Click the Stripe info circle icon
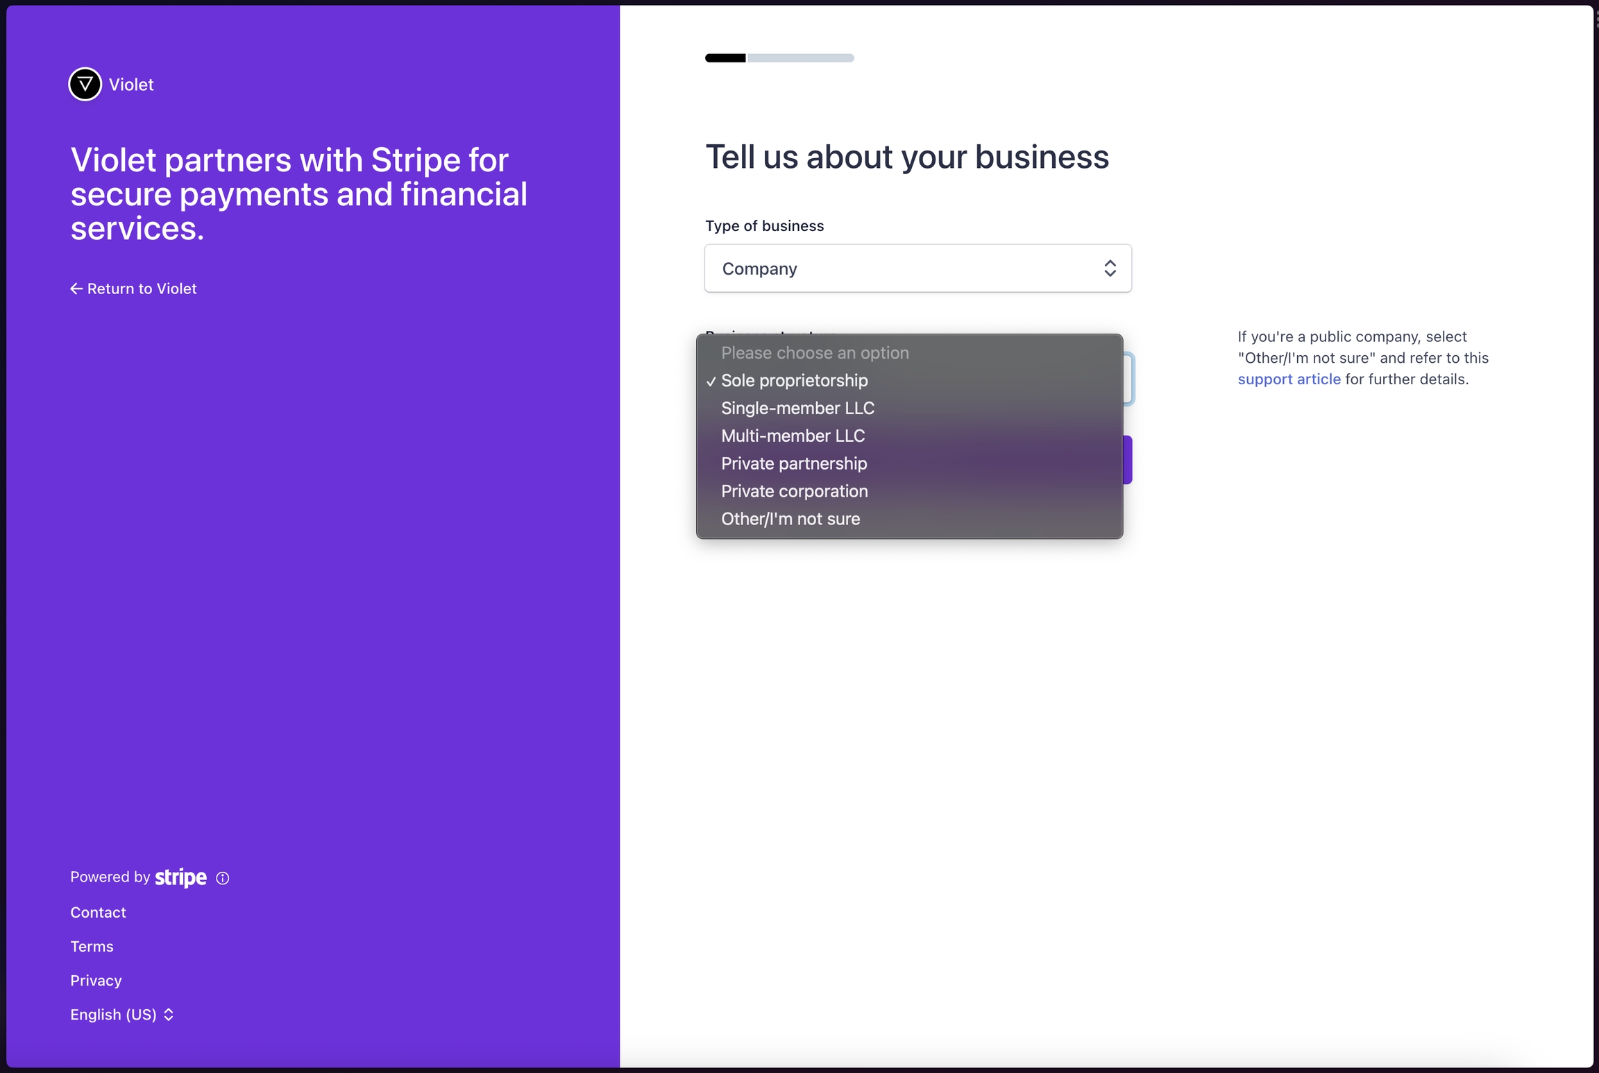Viewport: 1599px width, 1073px height. [x=223, y=878]
